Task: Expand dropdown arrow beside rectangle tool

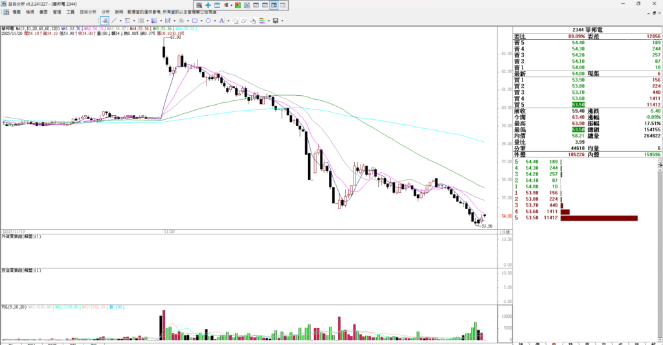Action: point(201,21)
